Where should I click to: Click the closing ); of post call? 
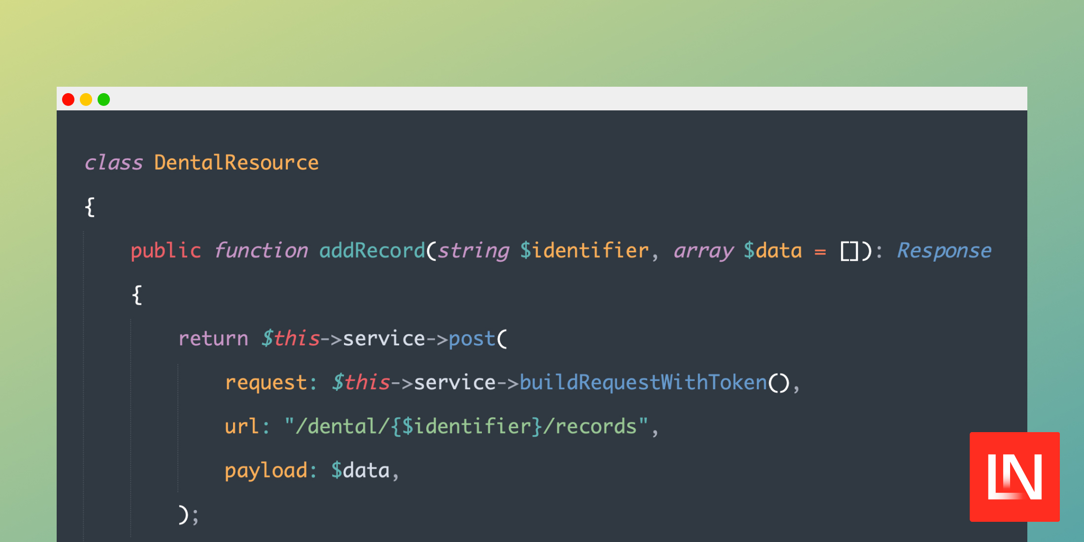tap(189, 515)
